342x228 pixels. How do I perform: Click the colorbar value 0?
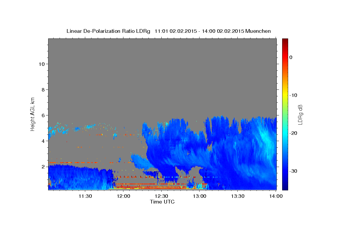pyautogui.click(x=291, y=57)
